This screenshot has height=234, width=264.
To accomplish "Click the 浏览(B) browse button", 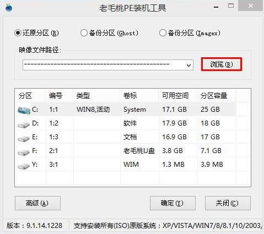I will 222,64.
